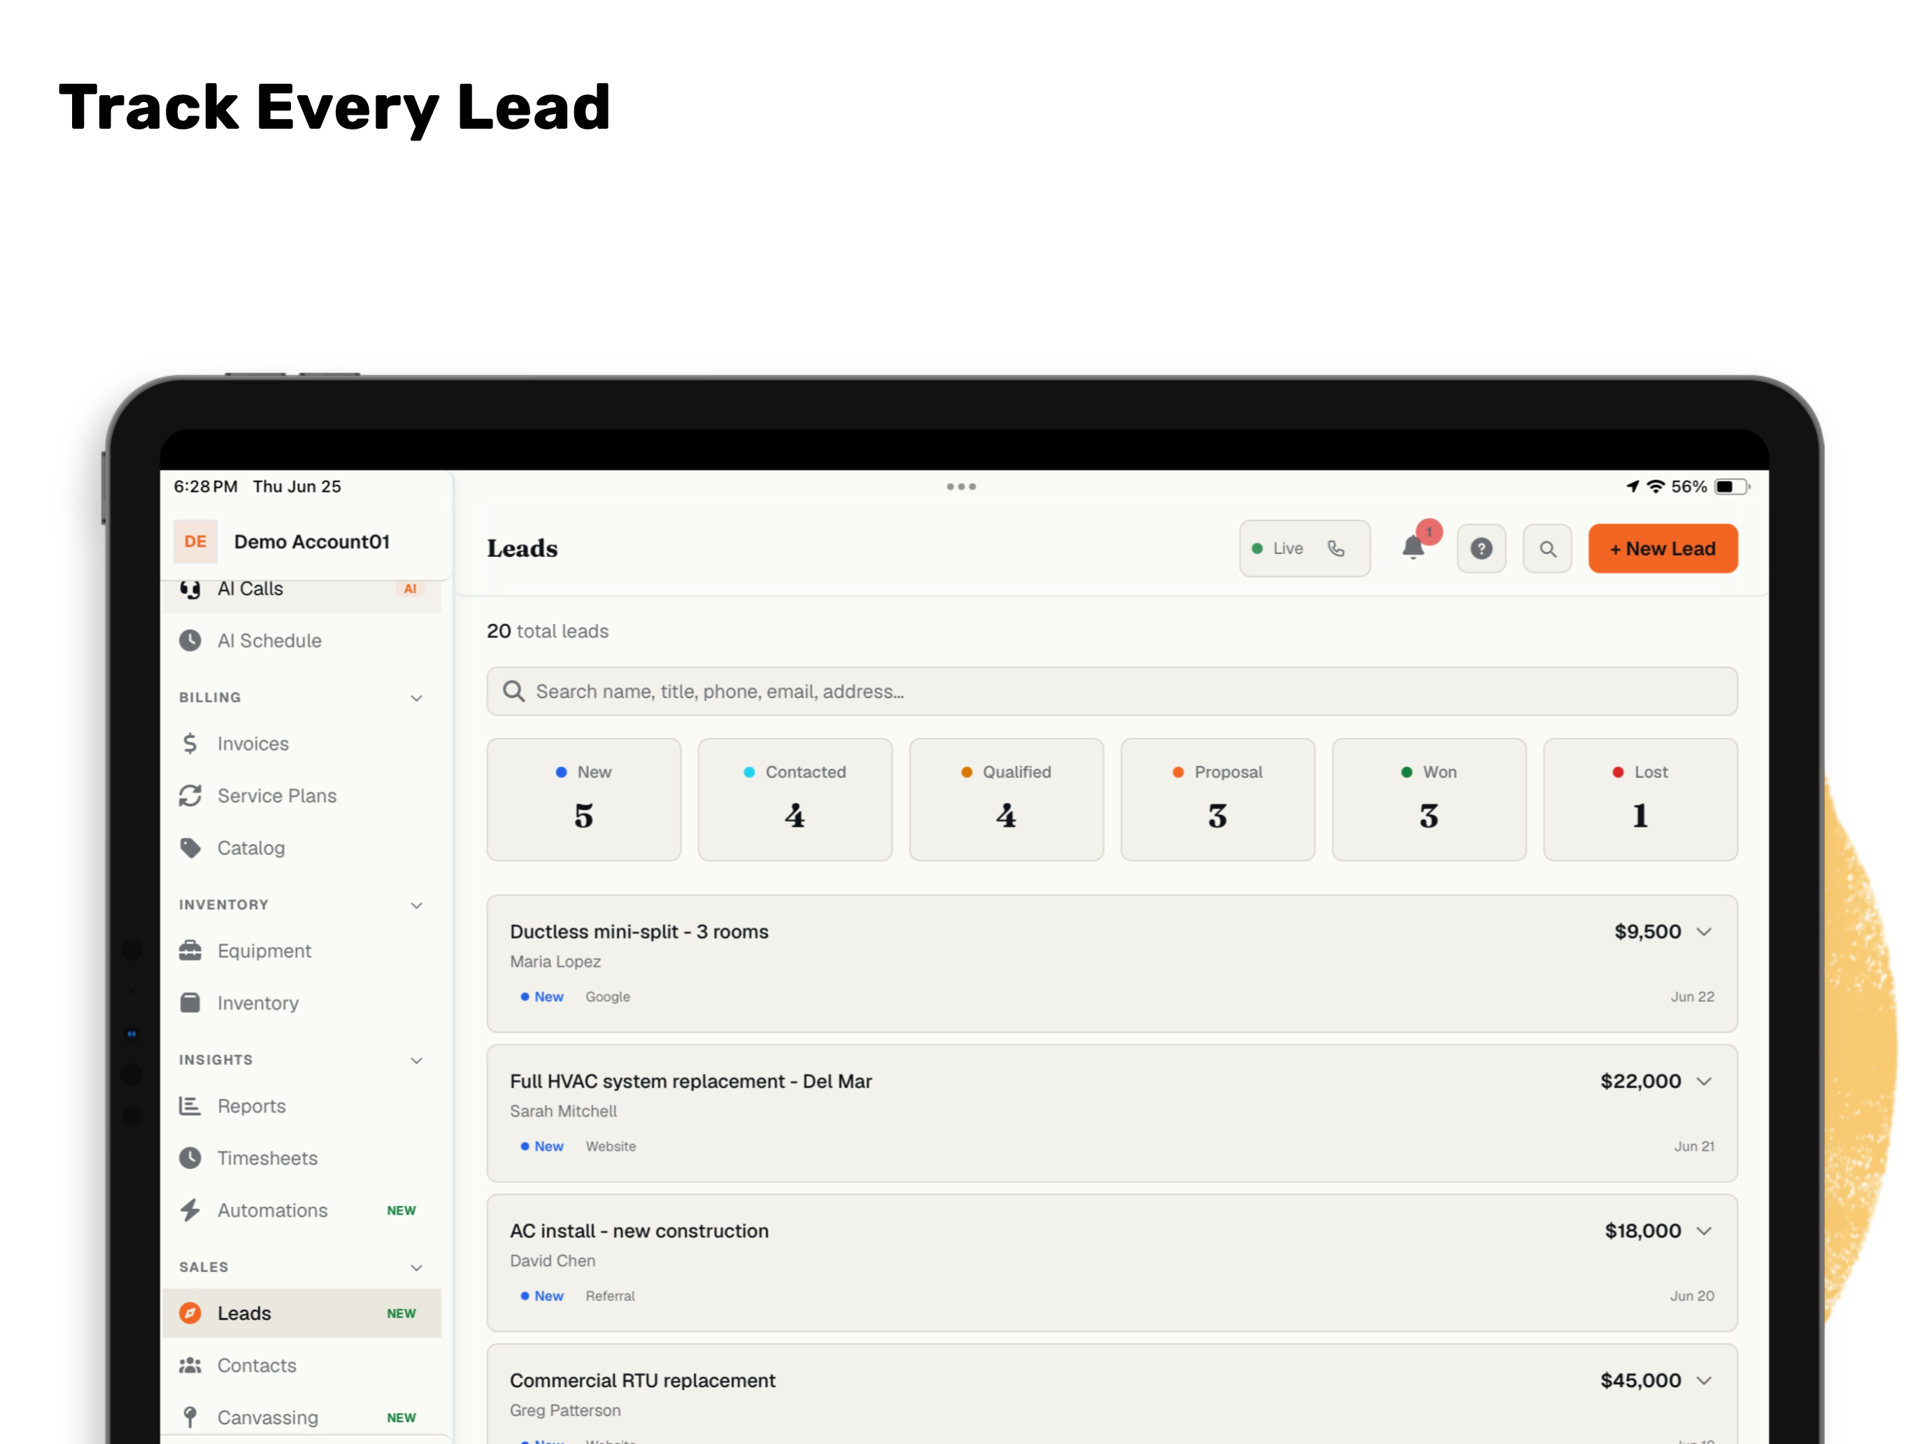Click the Timesheets clock icon
1925x1444 pixels.
(x=190, y=1158)
